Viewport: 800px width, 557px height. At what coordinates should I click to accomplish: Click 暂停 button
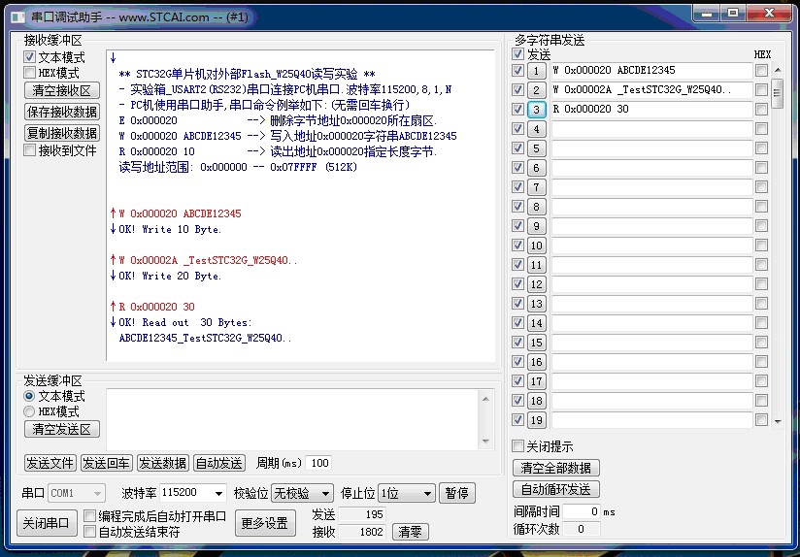pos(456,493)
